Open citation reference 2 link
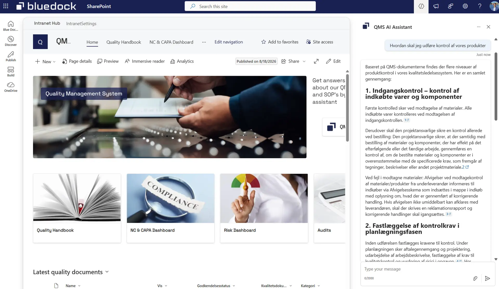 coord(465,167)
